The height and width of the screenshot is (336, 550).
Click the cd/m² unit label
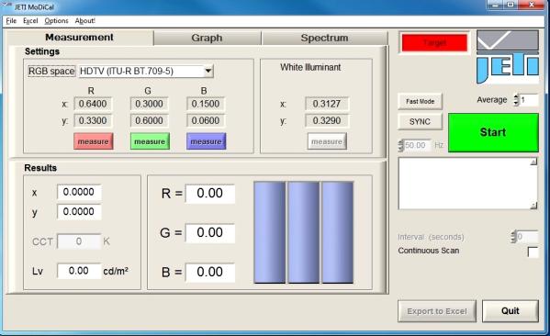116,271
